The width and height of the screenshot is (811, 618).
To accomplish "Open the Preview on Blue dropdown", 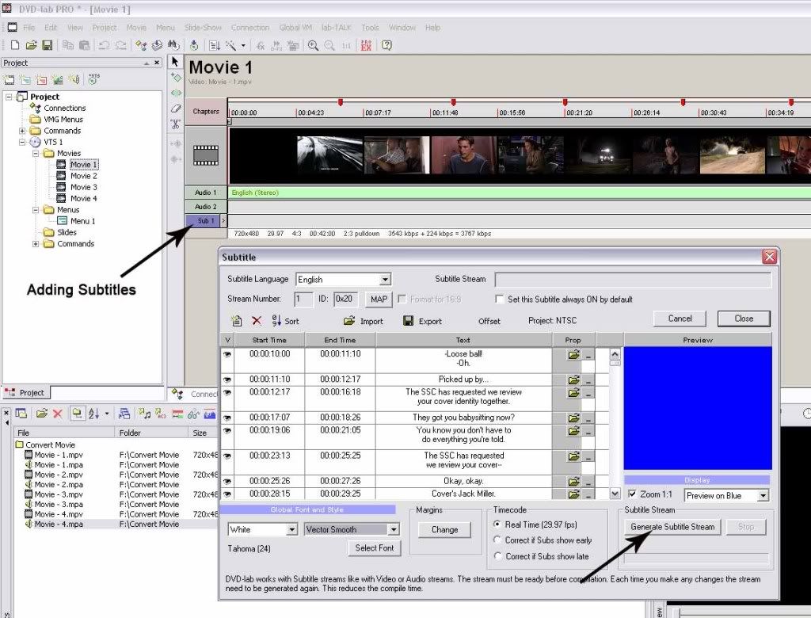I will [763, 495].
